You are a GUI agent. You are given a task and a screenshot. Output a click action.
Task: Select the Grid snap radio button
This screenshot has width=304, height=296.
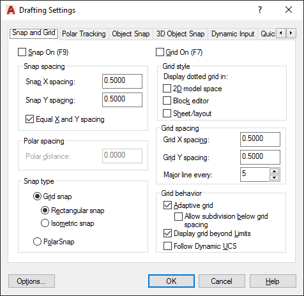coord(37,196)
